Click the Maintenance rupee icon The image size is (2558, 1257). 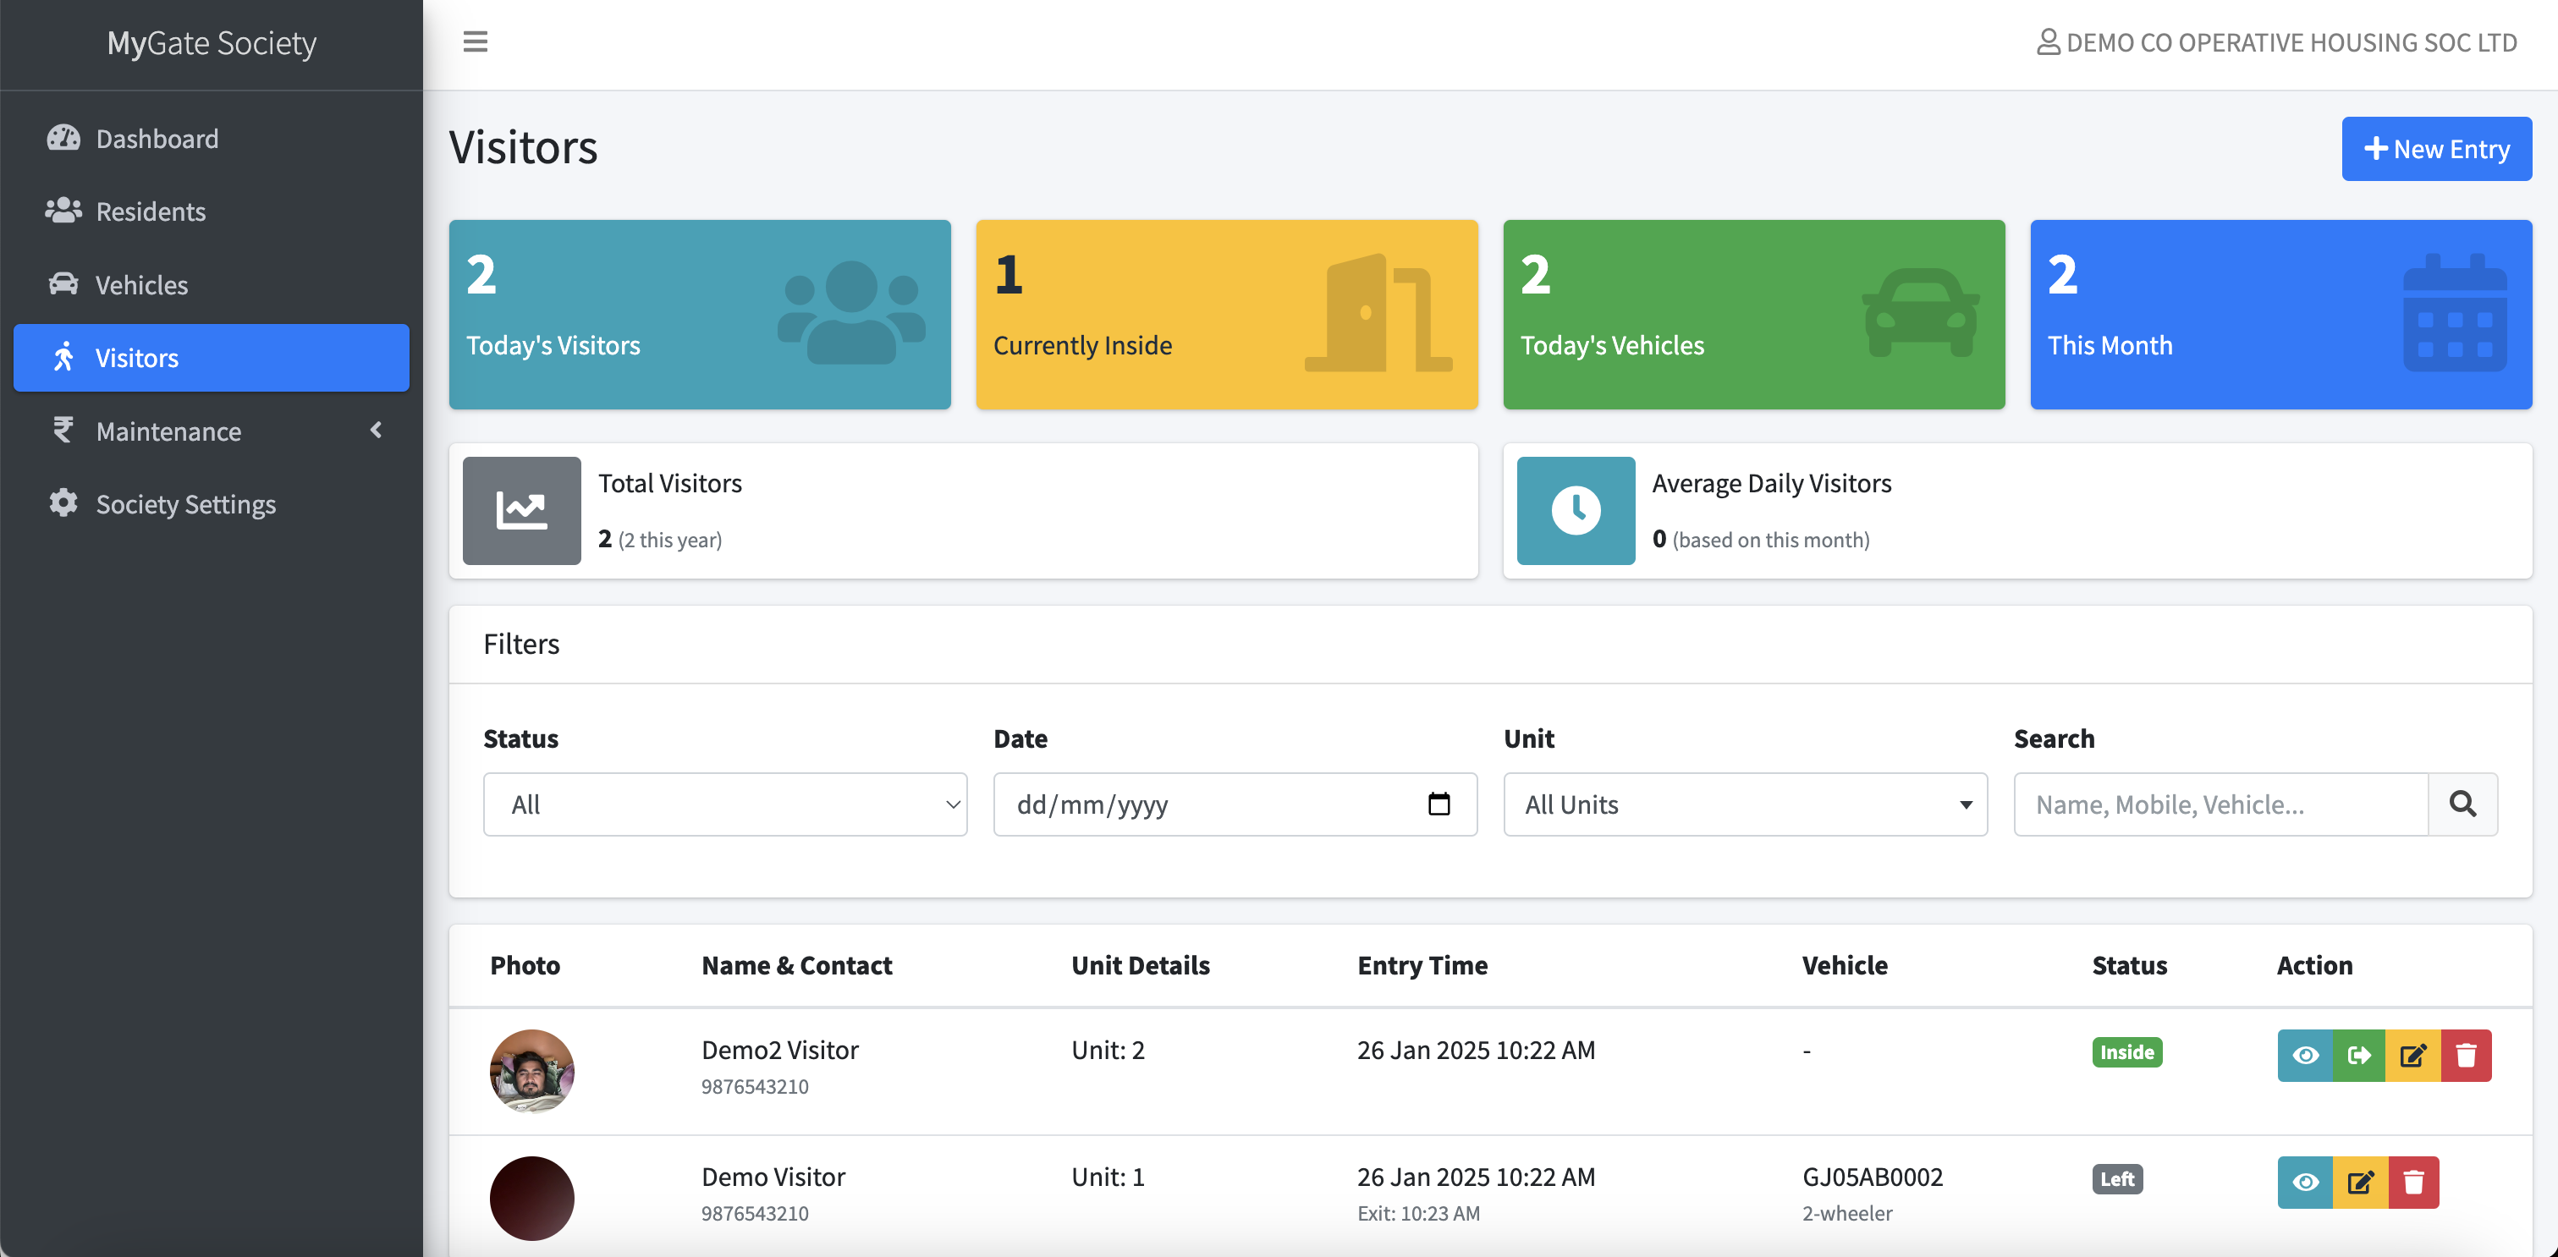[63, 430]
